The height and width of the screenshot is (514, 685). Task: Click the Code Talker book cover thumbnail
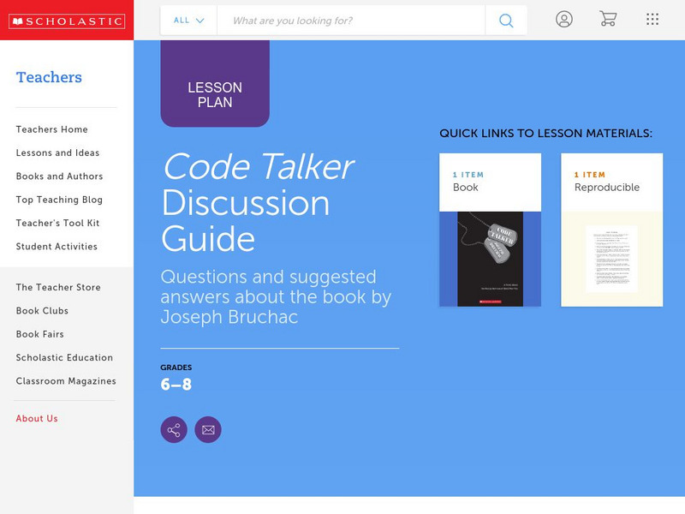coord(490,260)
